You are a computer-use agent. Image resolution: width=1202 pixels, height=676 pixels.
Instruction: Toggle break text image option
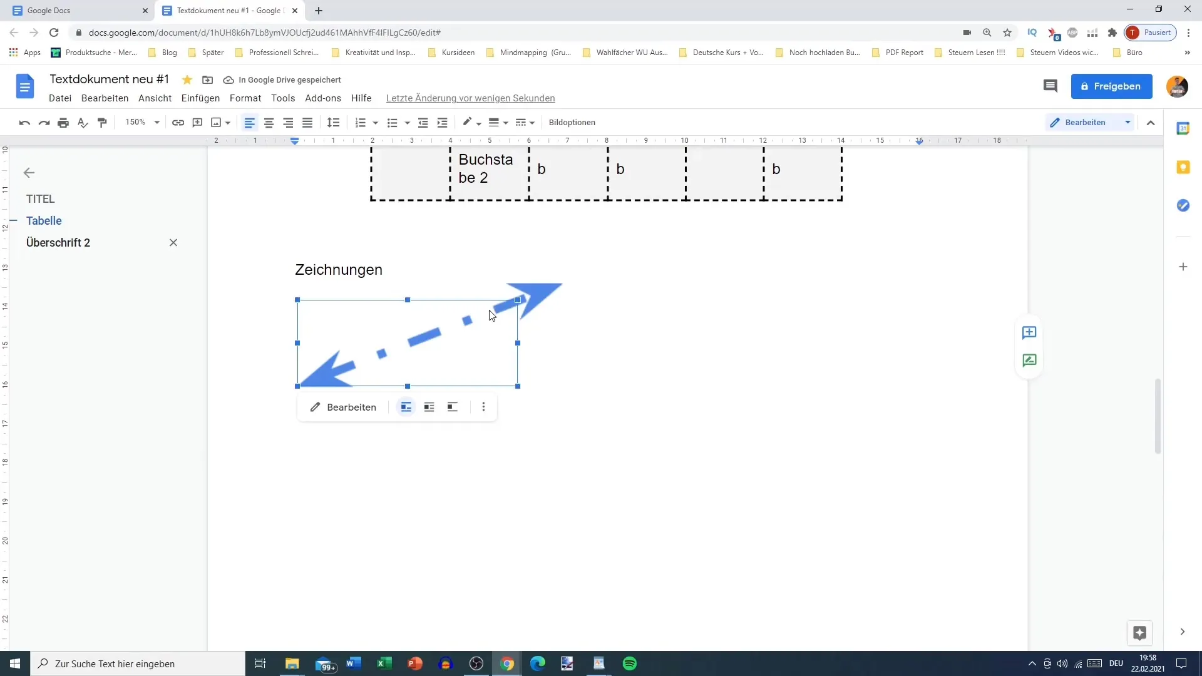pyautogui.click(x=453, y=407)
